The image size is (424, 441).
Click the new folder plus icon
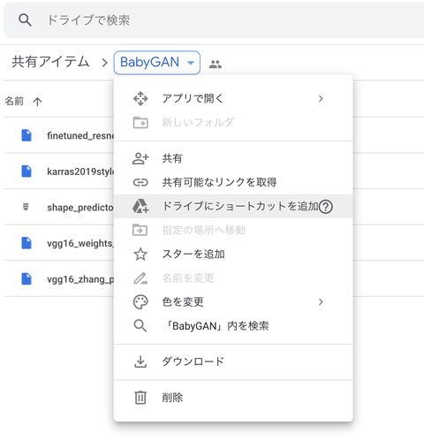[140, 123]
